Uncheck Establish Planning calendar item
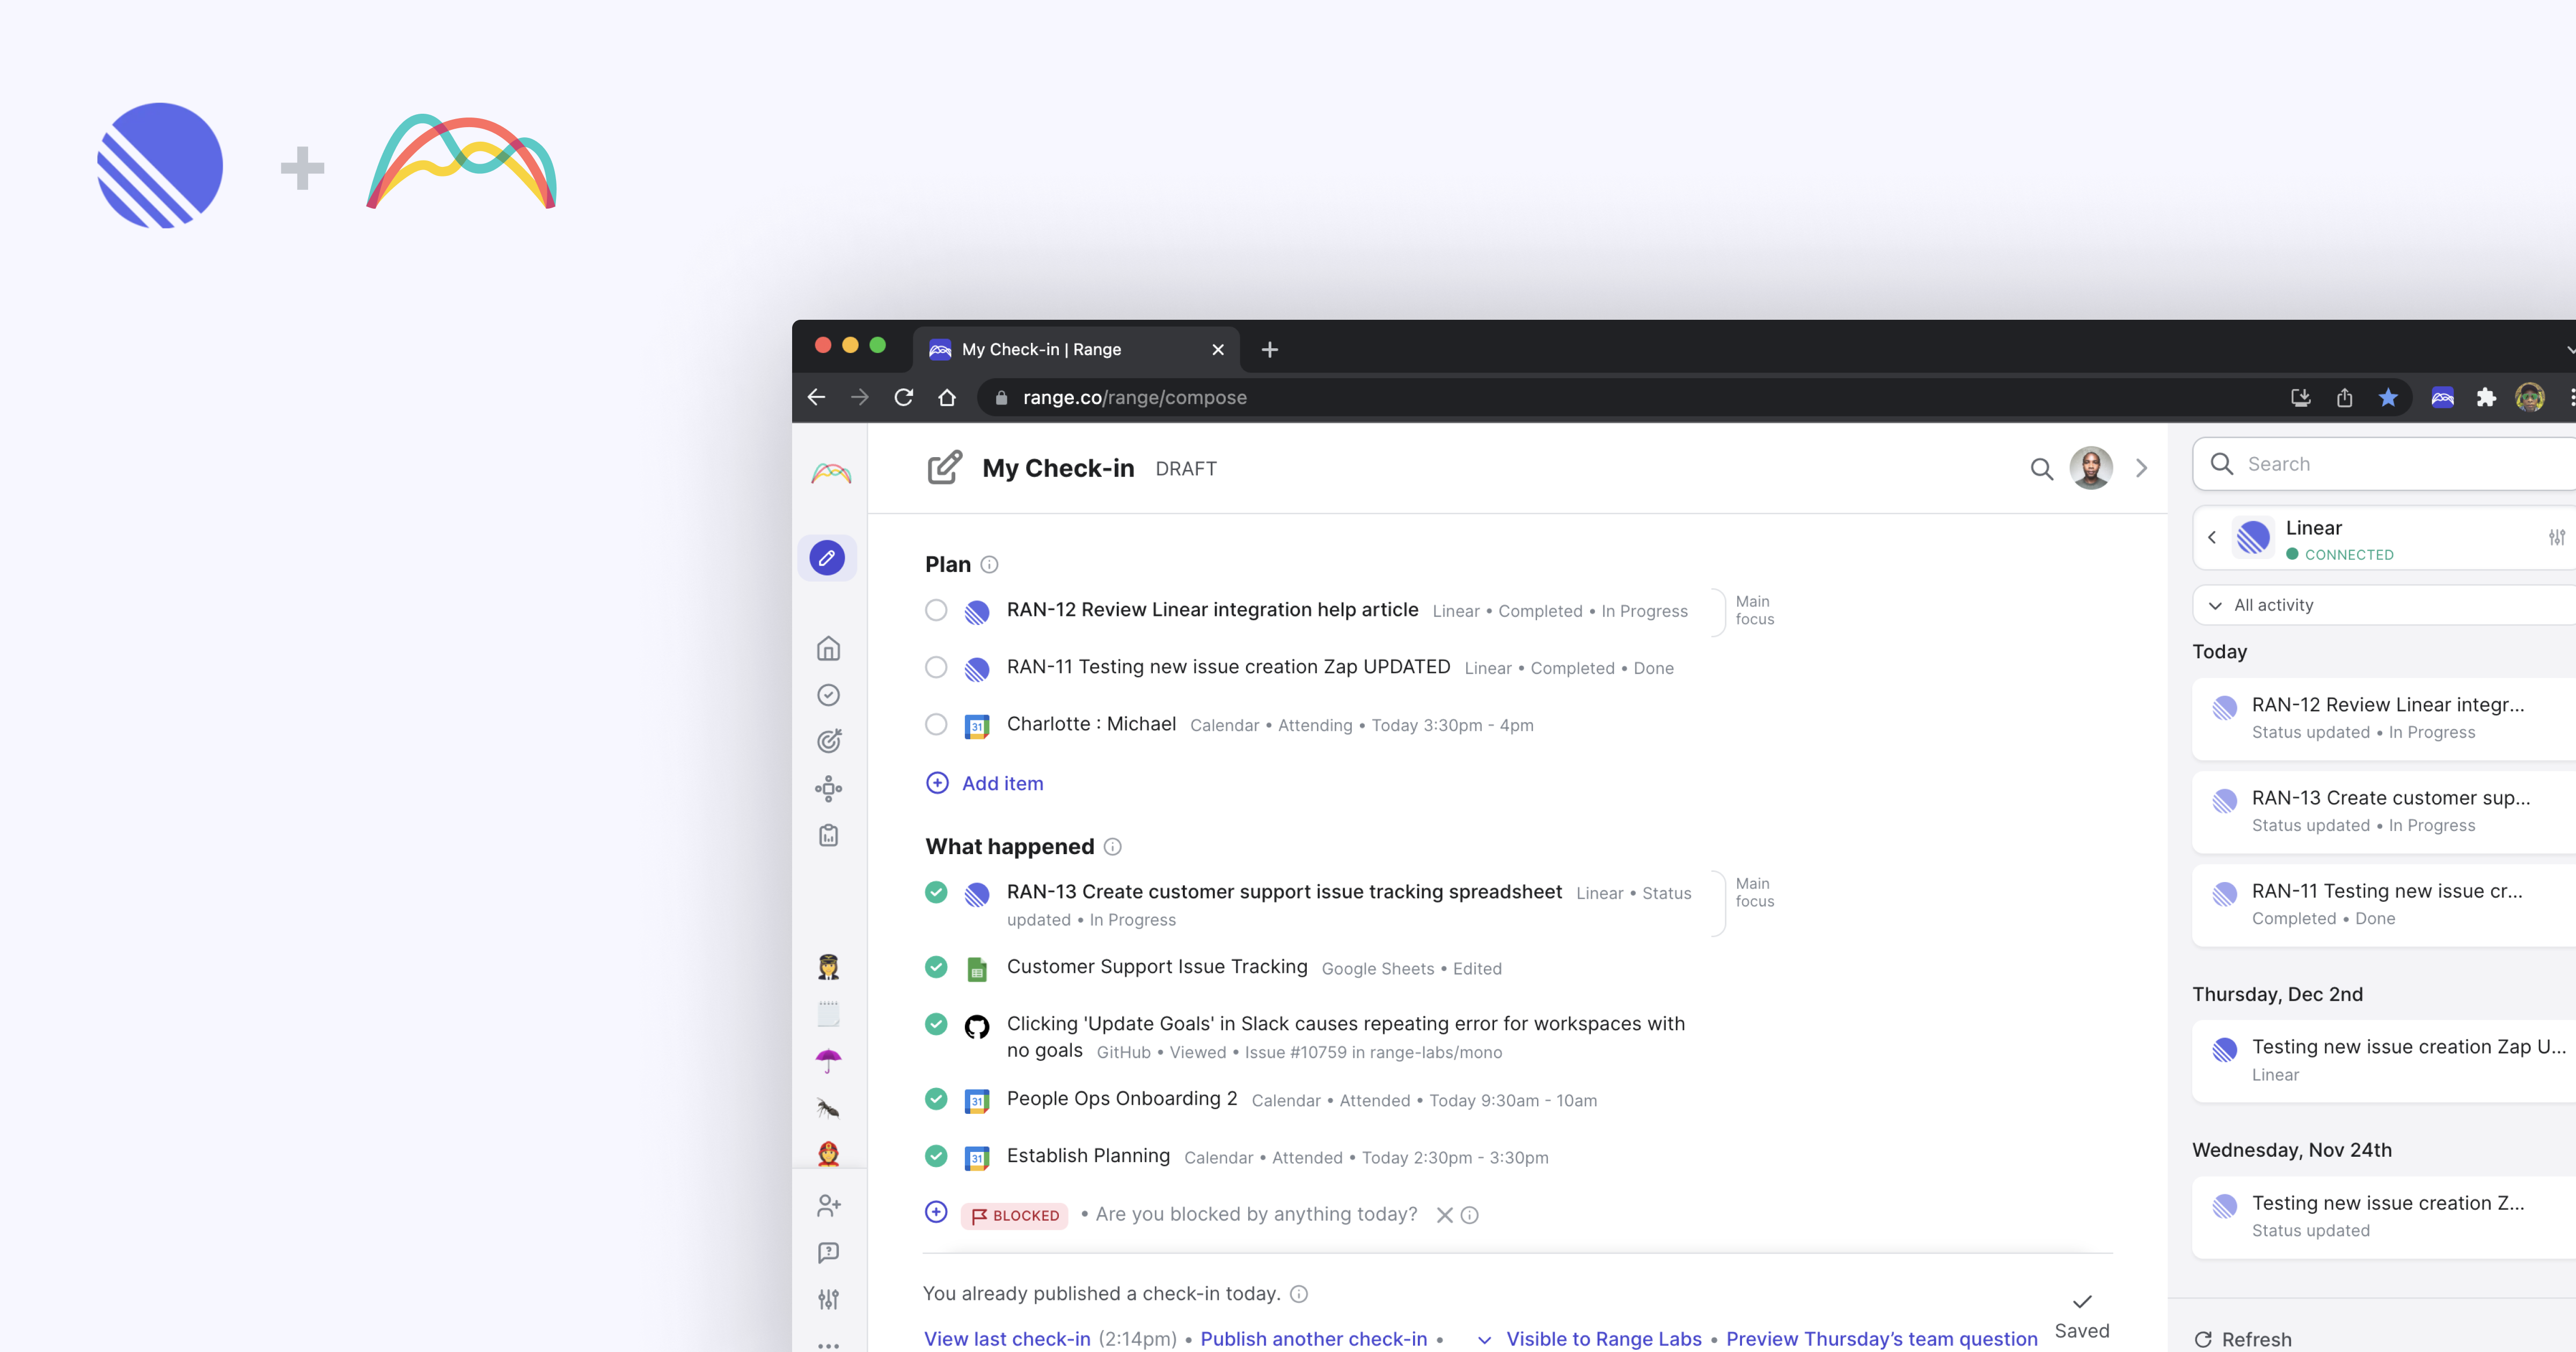The image size is (2576, 1352). coord(936,1156)
